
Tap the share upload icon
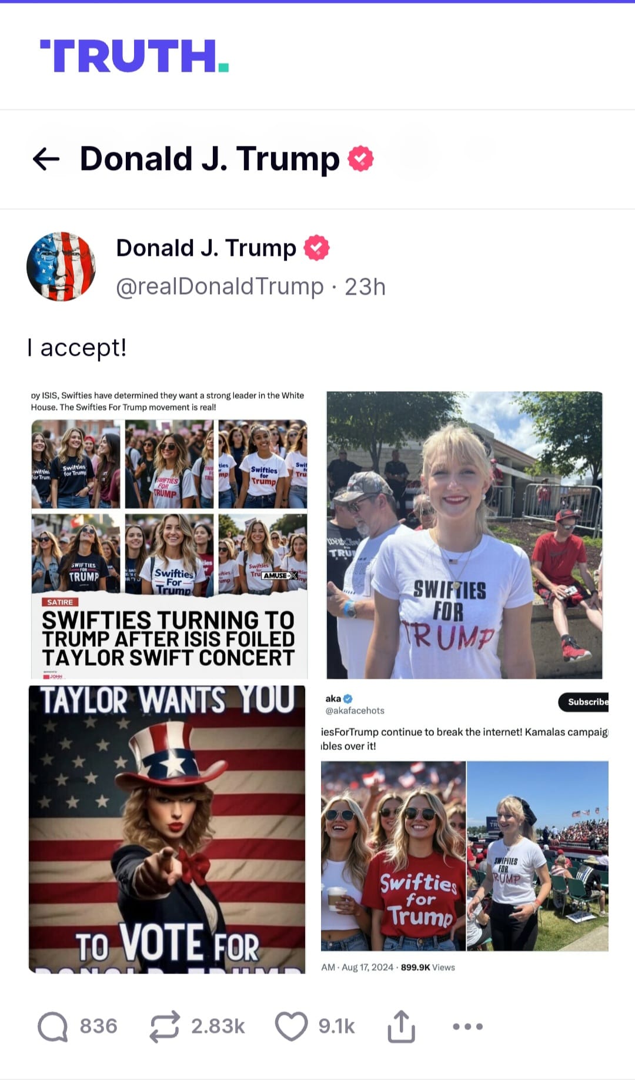point(402,1026)
